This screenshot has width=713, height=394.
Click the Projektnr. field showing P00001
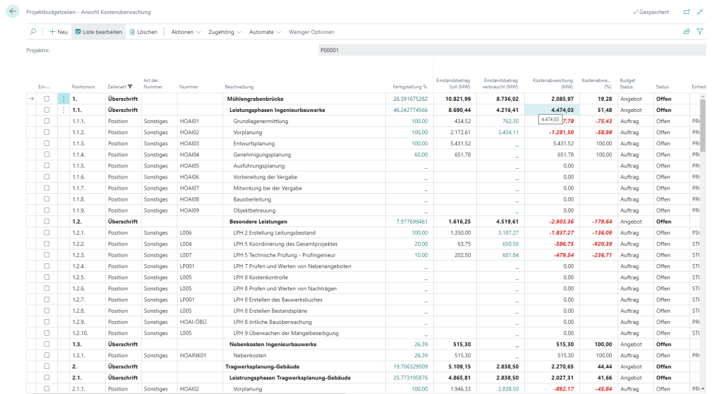click(512, 51)
